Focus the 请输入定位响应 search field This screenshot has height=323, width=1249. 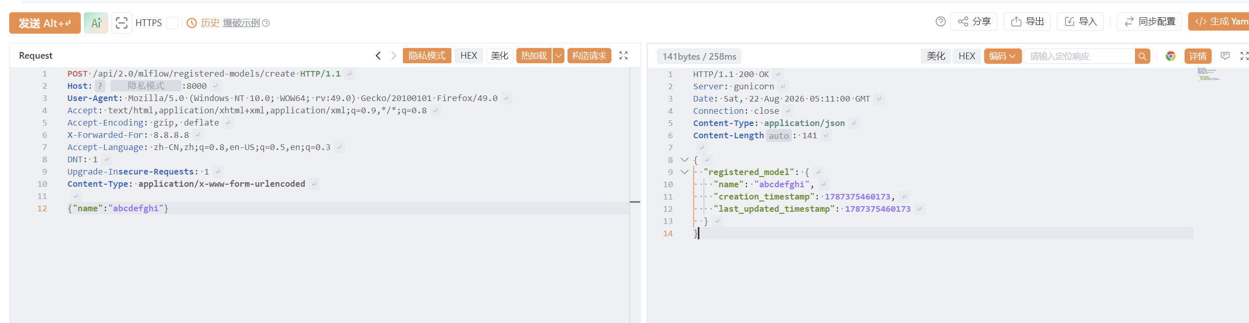[1079, 56]
